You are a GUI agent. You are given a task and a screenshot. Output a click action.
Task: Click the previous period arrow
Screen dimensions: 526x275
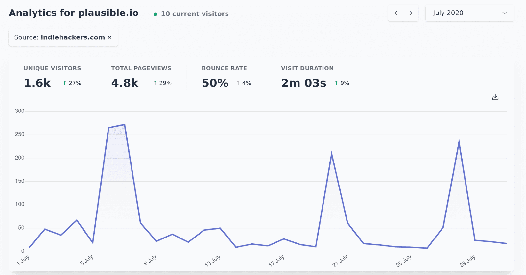coord(395,13)
